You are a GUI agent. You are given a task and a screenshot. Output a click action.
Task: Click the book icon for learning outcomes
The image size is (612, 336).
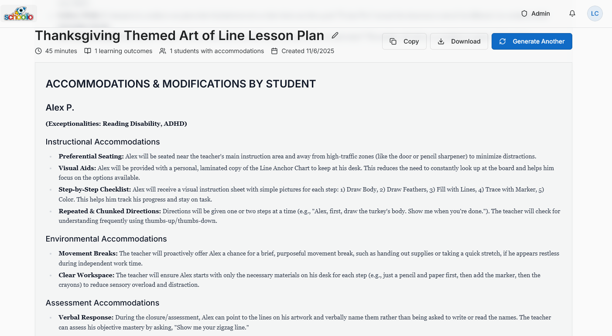[x=87, y=51]
